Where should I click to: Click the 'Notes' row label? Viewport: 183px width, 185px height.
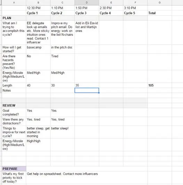pos(14,90)
